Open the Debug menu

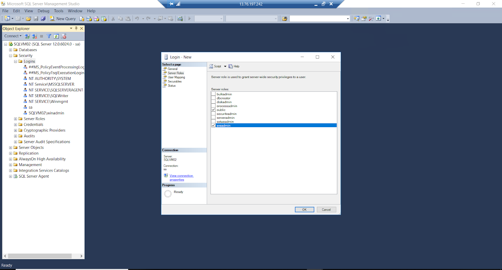point(43,11)
